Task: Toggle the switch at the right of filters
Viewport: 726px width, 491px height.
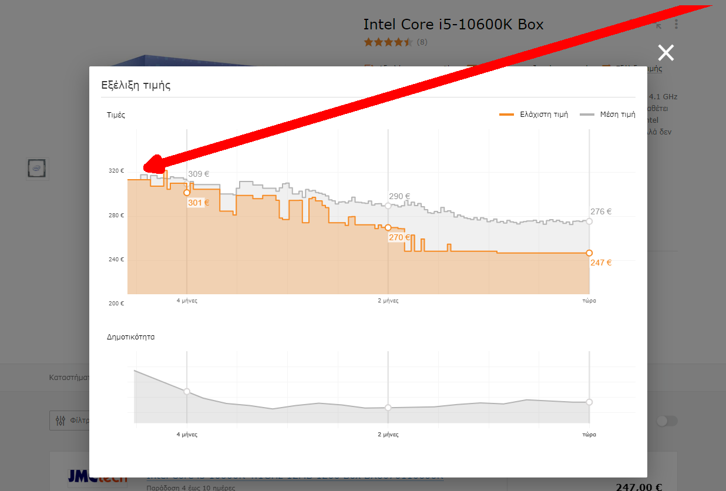Action: 667,421
